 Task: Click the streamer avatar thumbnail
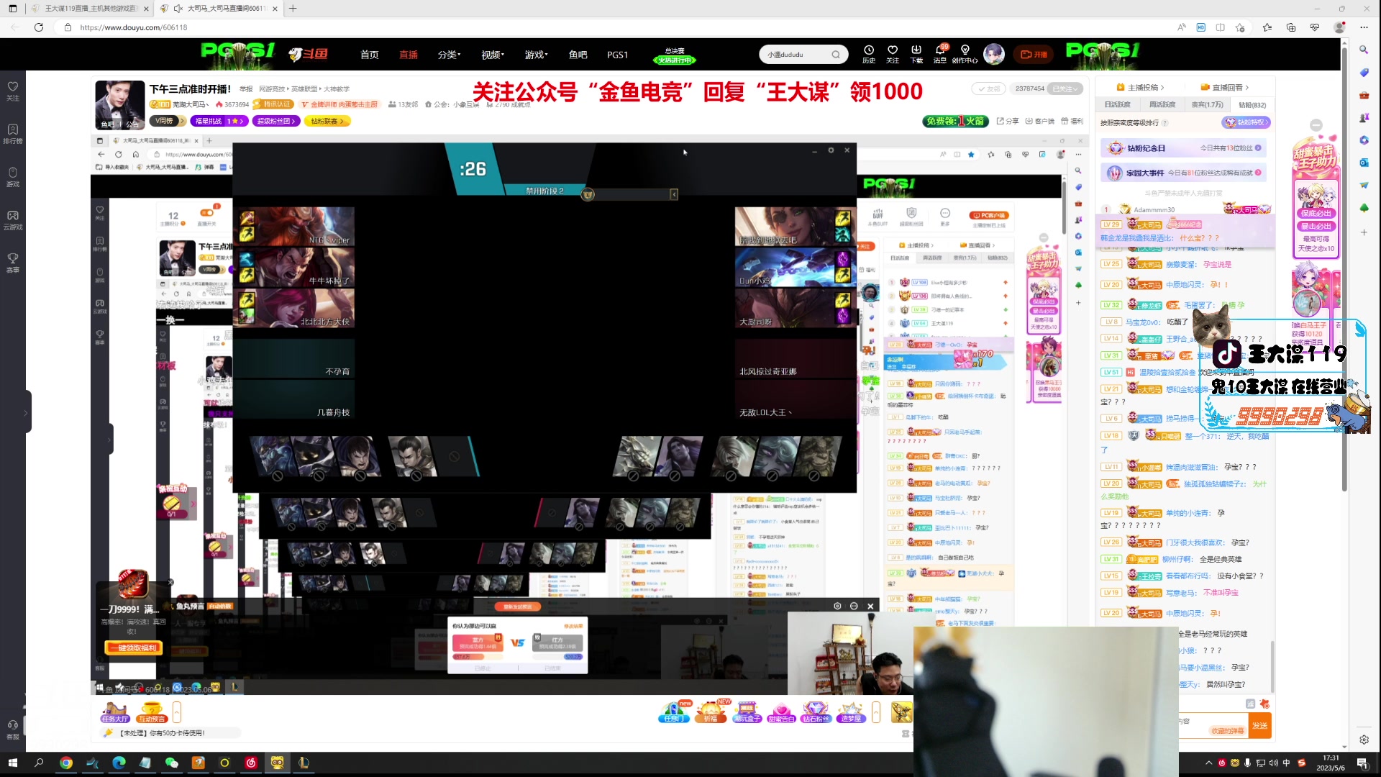coord(119,104)
